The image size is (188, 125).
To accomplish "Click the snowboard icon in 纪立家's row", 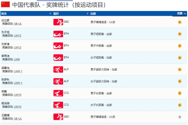I will [x=58, y=22].
